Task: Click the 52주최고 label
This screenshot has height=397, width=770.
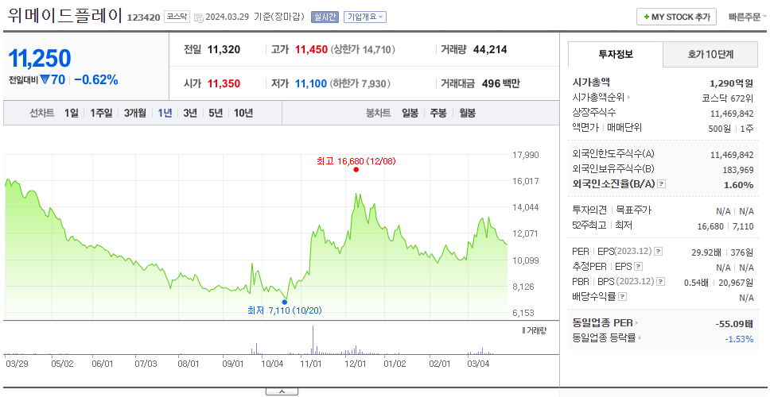Action: click(589, 225)
